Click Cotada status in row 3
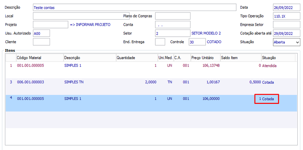 268,82
